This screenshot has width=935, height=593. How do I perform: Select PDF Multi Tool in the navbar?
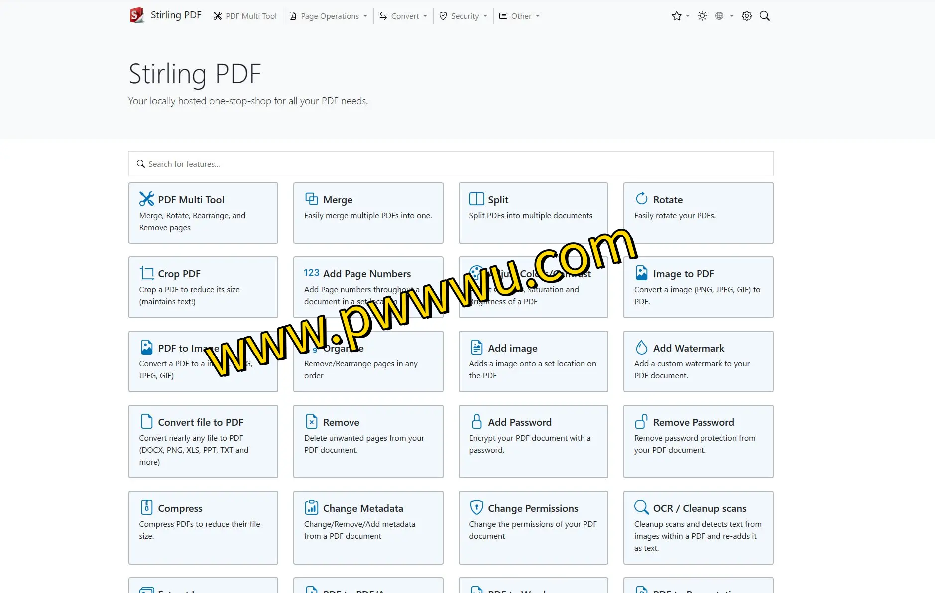click(x=245, y=15)
